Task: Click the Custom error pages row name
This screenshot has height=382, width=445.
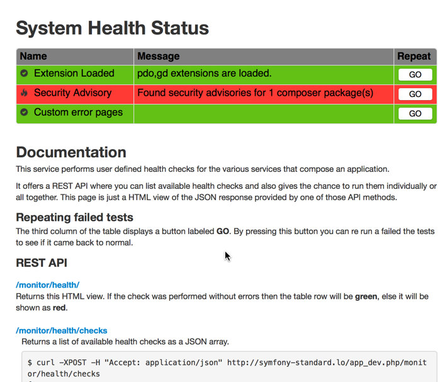Action: point(78,113)
